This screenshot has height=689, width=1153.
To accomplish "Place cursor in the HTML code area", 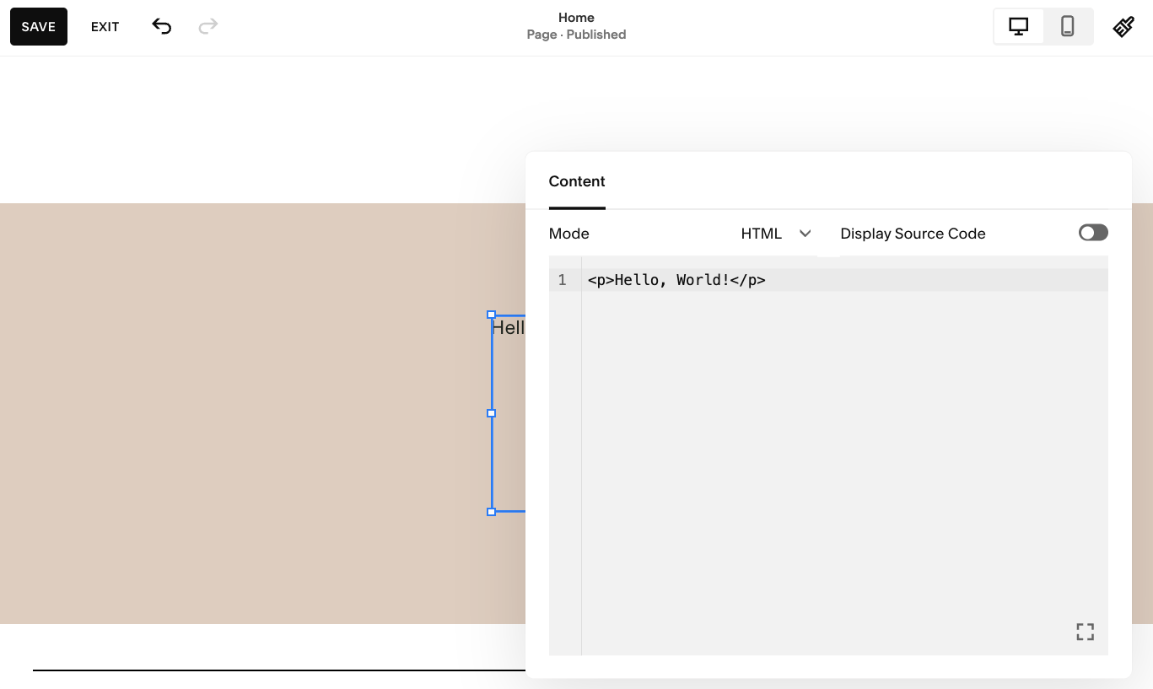I will pos(675,279).
